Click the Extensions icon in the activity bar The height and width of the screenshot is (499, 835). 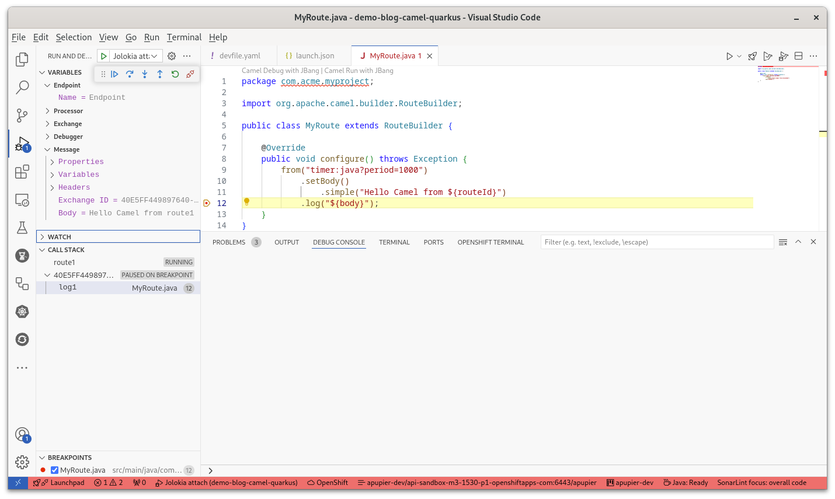click(22, 172)
